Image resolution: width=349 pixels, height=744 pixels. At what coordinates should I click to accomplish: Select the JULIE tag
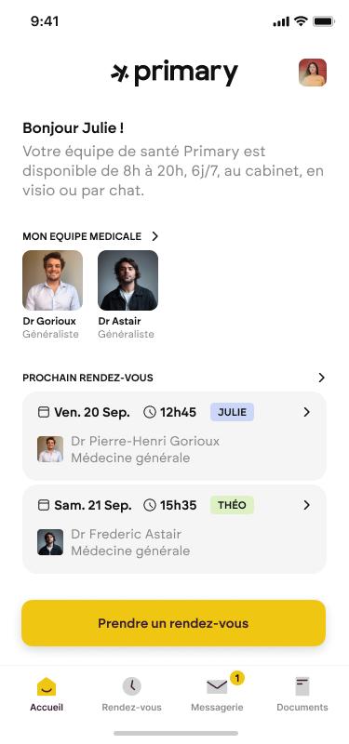[232, 412]
